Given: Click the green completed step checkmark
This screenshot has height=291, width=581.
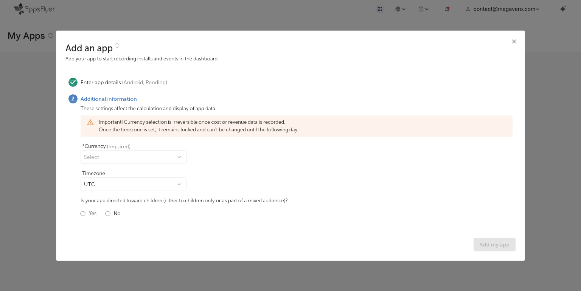Looking at the screenshot, I should tap(73, 82).
